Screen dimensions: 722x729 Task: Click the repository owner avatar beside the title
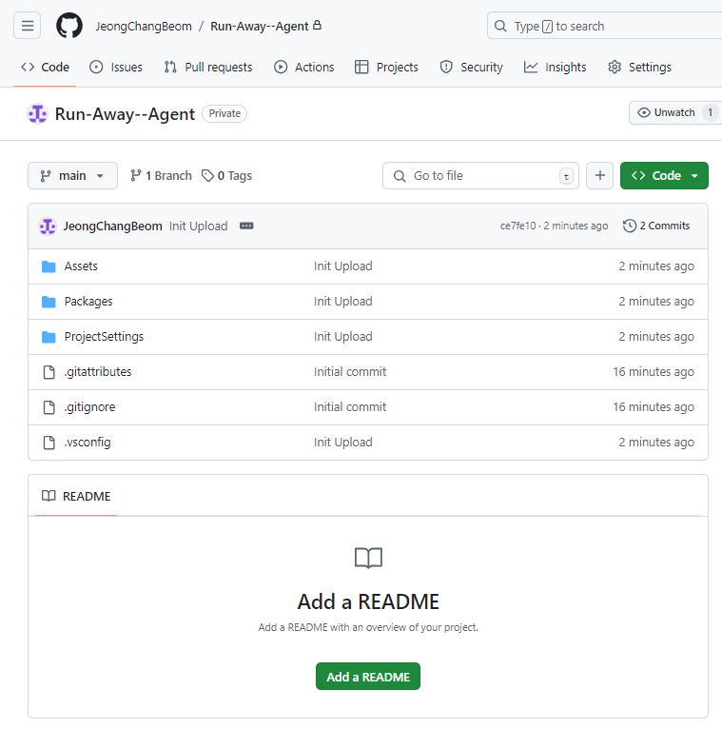coord(38,114)
